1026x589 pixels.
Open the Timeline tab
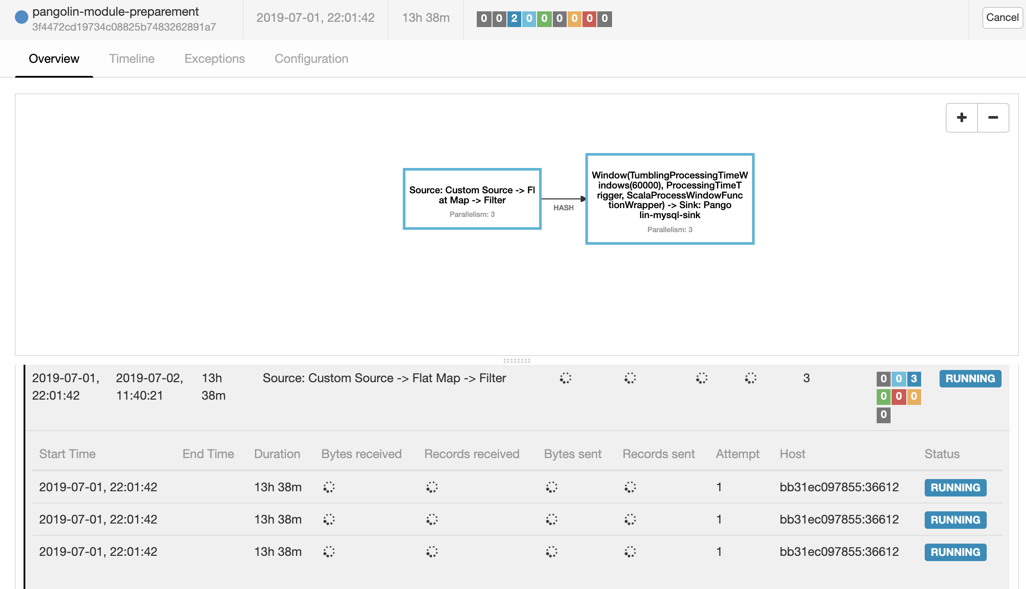[132, 59]
